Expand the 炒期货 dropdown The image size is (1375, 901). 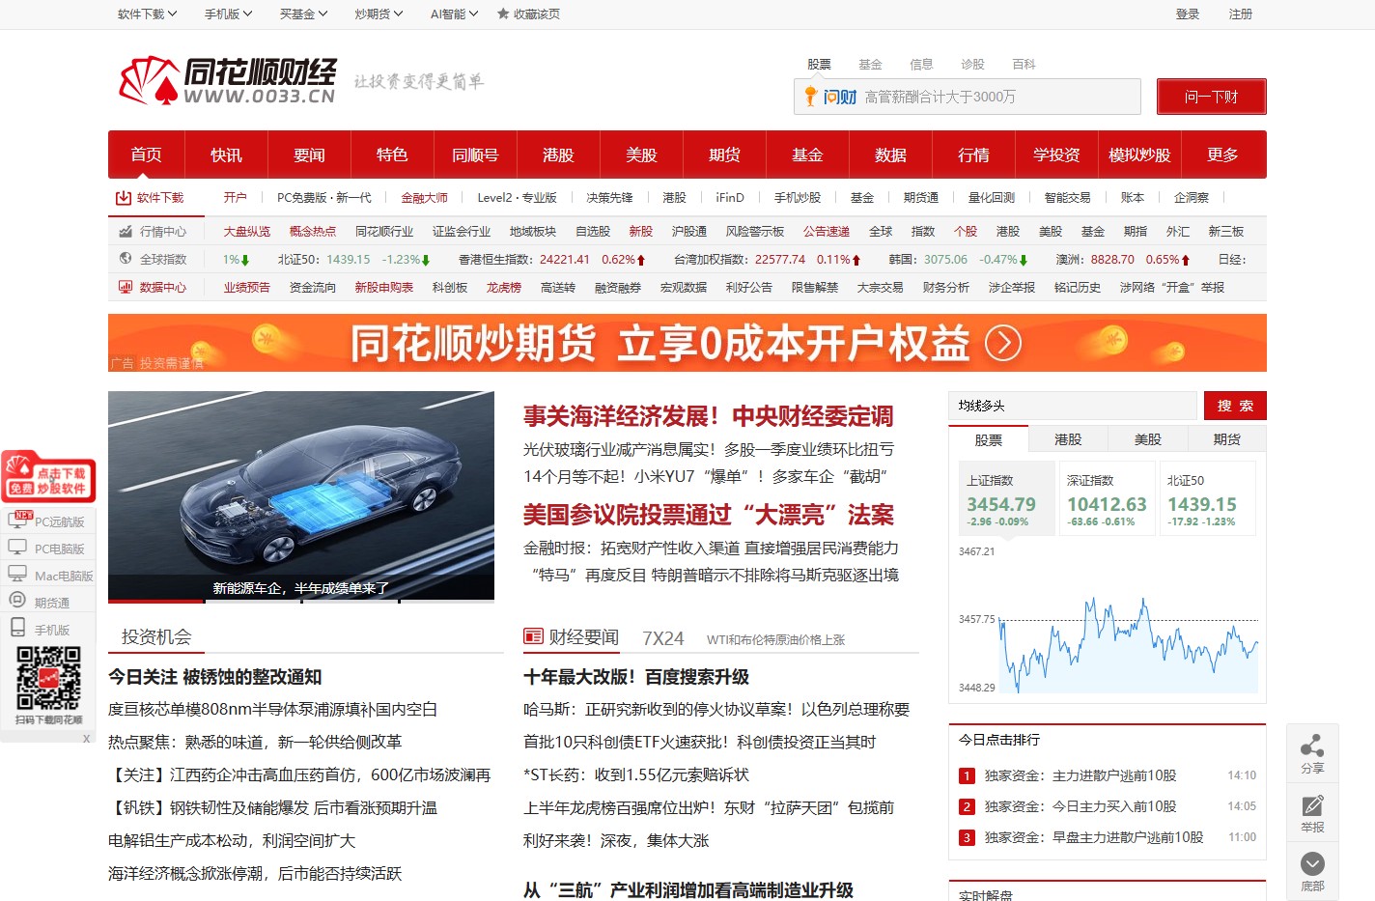coord(379,14)
